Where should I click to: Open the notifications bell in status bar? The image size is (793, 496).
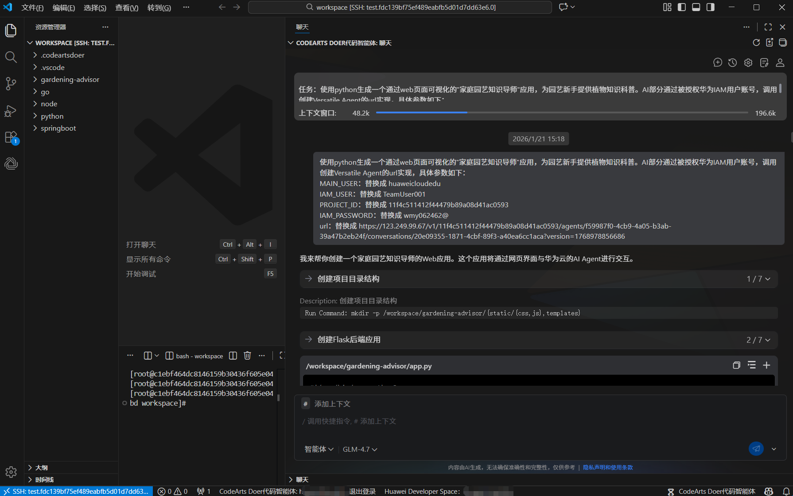786,491
